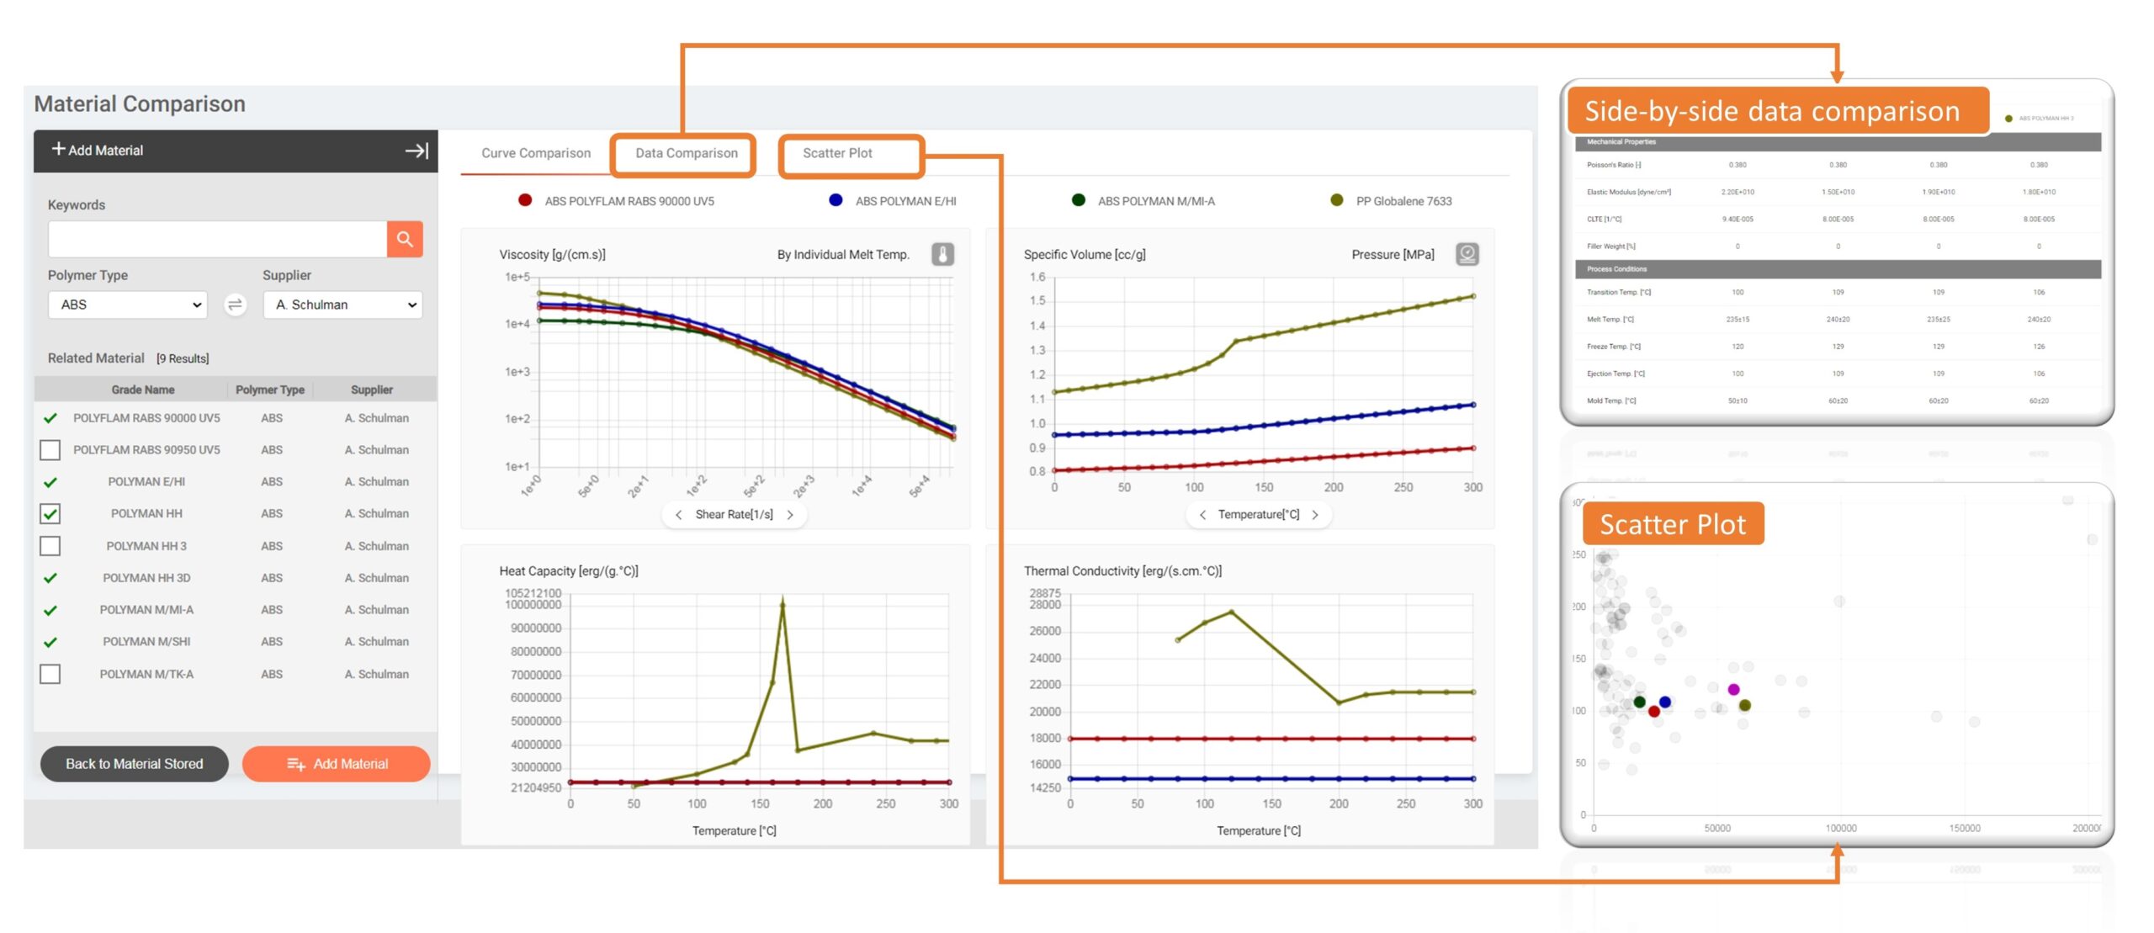Image resolution: width=2154 pixels, height=933 pixels.
Task: Open the Scatter Plot tab
Action: (836, 153)
